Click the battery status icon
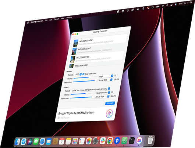Image resolution: width=195 pixels, height=148 pixels. [x=158, y=6]
